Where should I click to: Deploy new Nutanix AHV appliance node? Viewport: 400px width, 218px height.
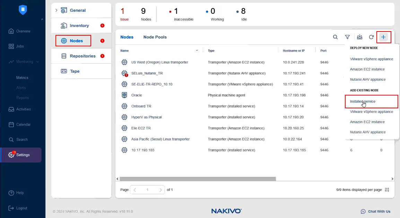368,80
